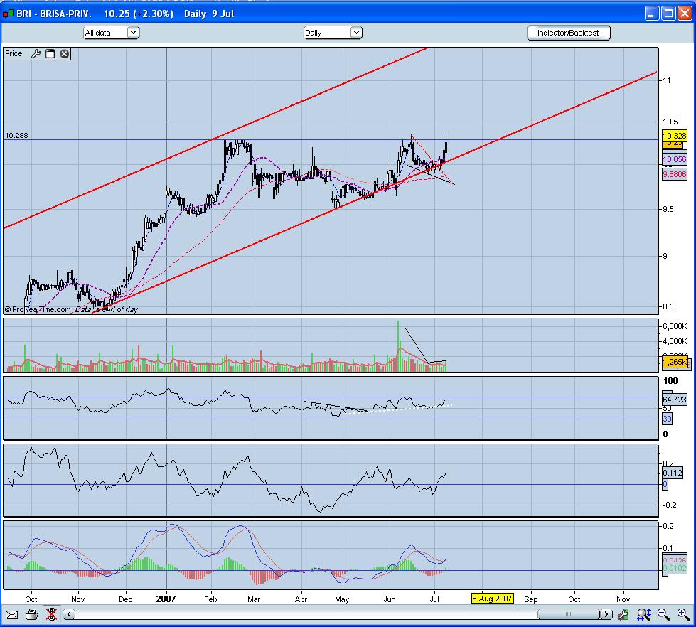696x627 pixels.
Task: Click the 0.112 indicator value label
Action: pos(672,473)
